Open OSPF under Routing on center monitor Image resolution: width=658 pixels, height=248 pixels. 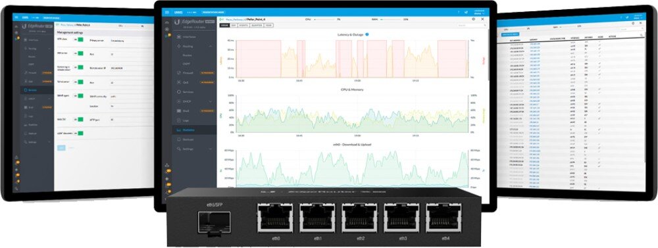tap(186, 64)
